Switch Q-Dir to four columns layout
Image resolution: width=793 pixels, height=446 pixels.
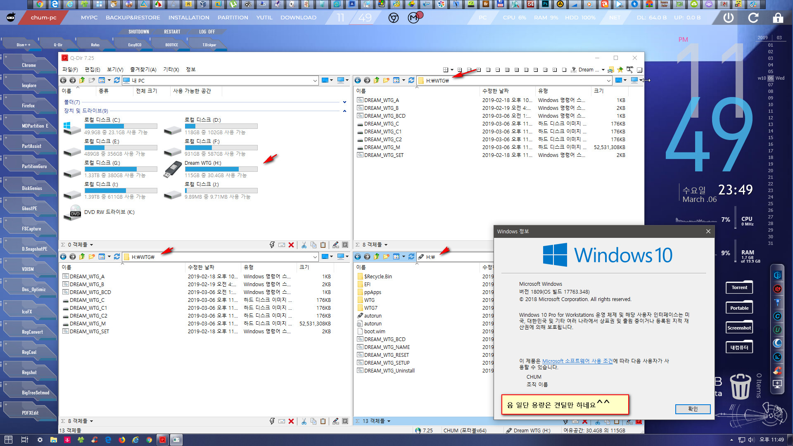click(x=507, y=70)
